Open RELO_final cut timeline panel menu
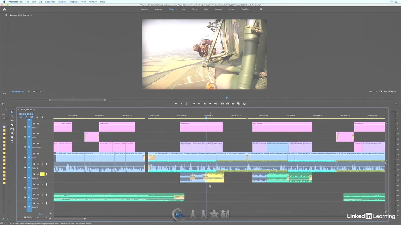Image resolution: width=401 pixels, height=225 pixels. 34,110
